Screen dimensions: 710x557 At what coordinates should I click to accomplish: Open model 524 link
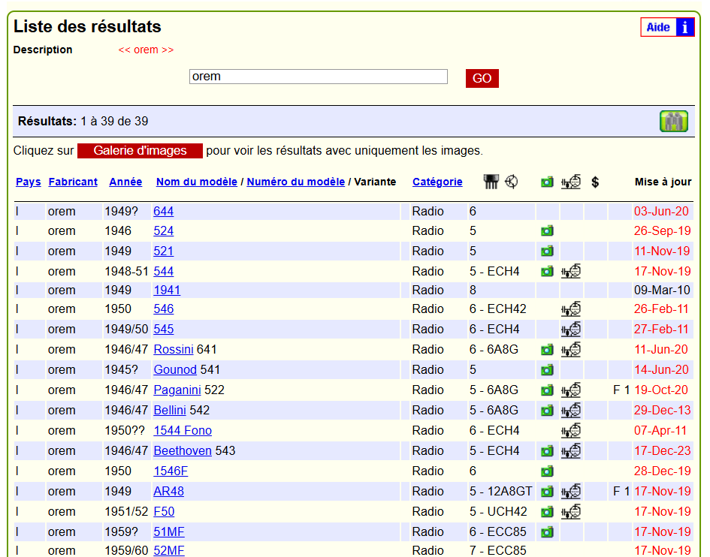tap(164, 231)
